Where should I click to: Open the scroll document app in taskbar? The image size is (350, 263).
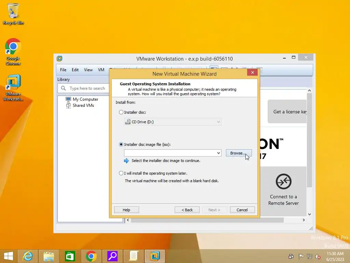tap(134, 256)
